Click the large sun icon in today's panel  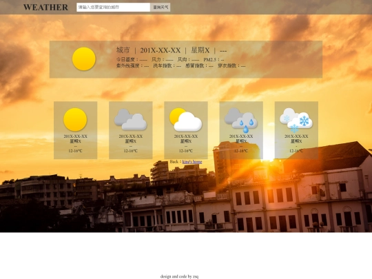(84, 59)
